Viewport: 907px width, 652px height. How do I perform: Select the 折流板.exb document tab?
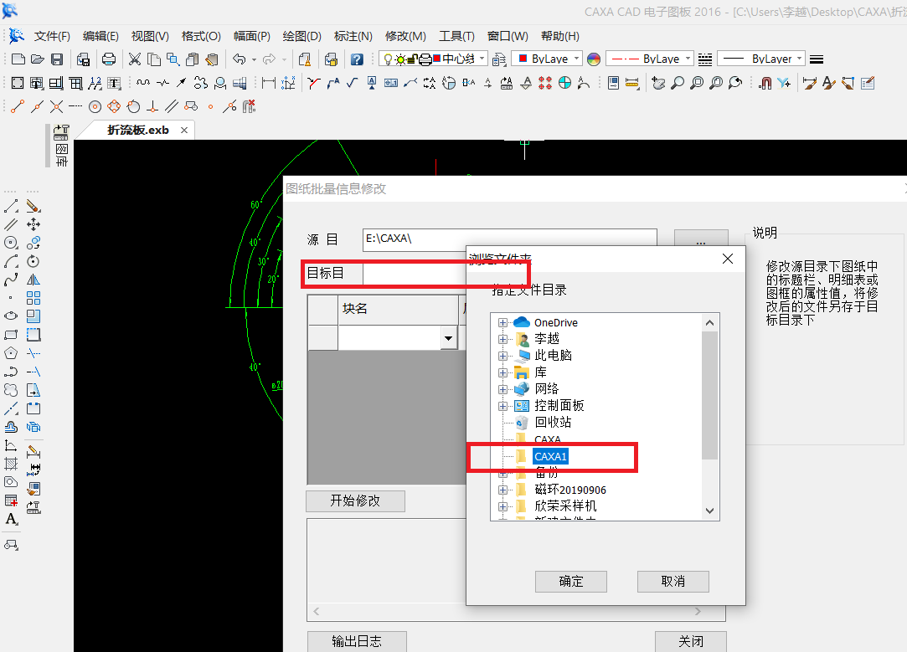138,130
